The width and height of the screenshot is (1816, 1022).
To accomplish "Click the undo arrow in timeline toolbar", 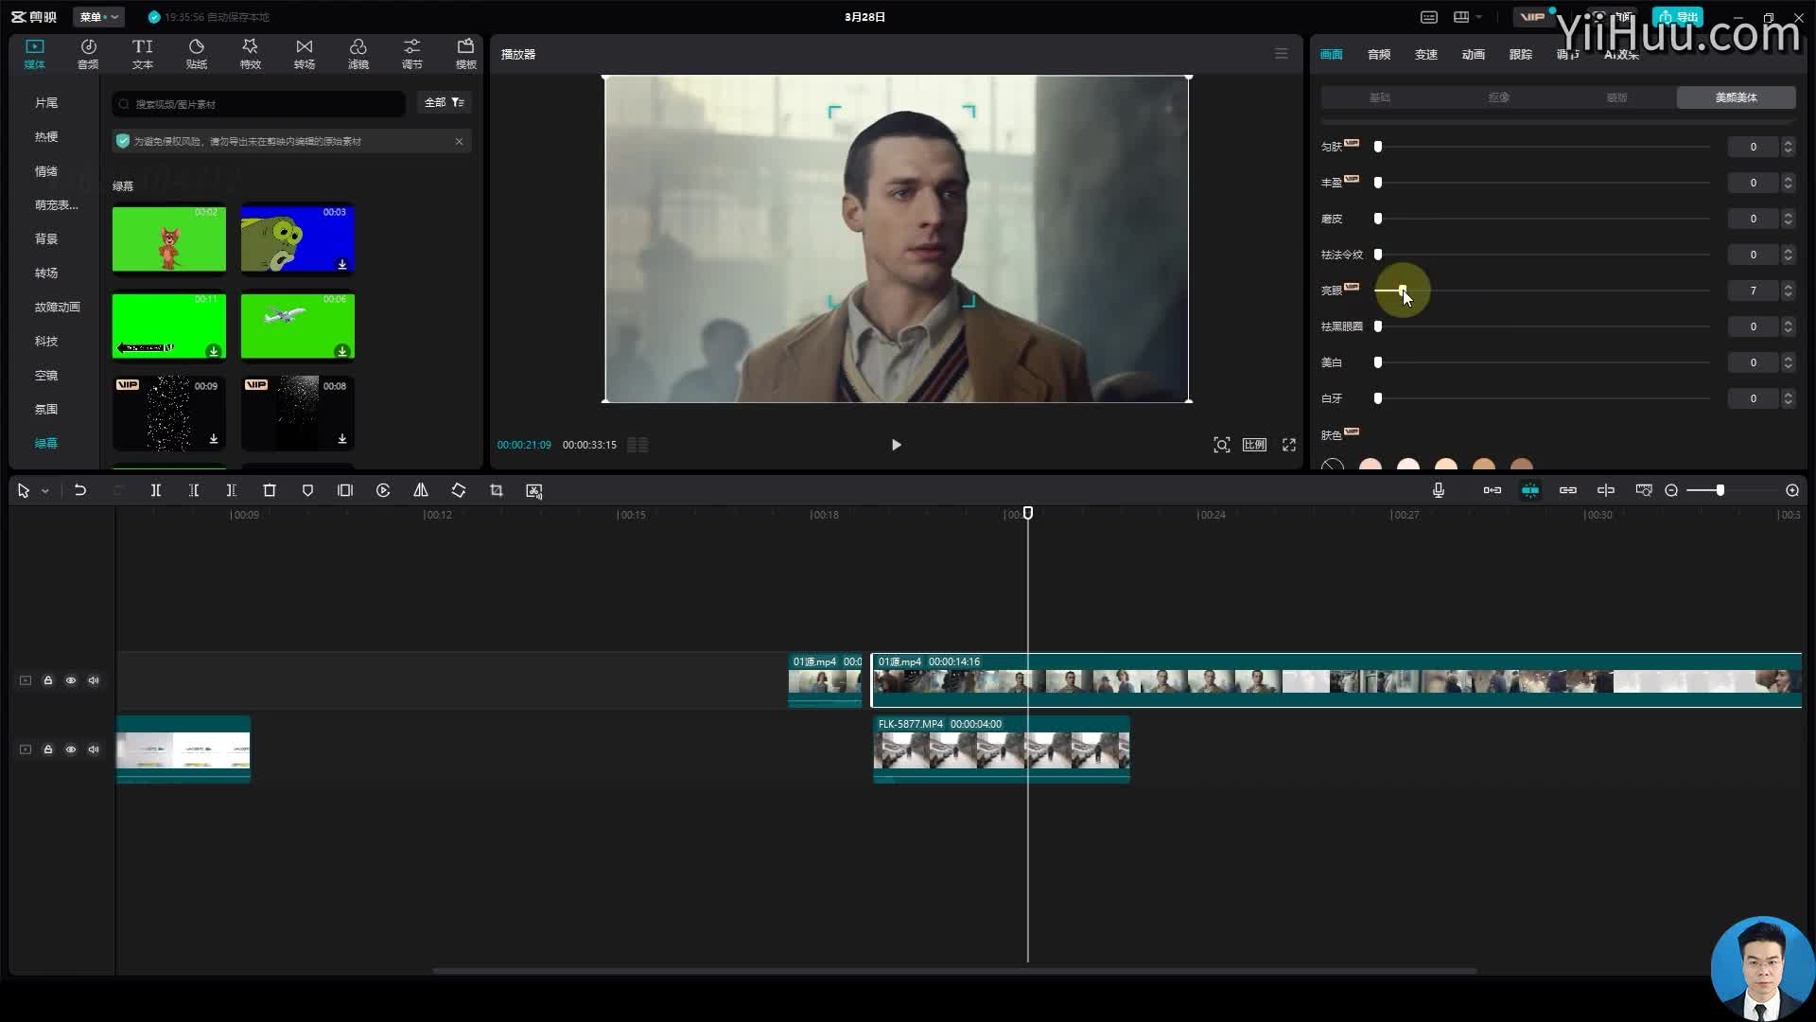I will [80, 490].
